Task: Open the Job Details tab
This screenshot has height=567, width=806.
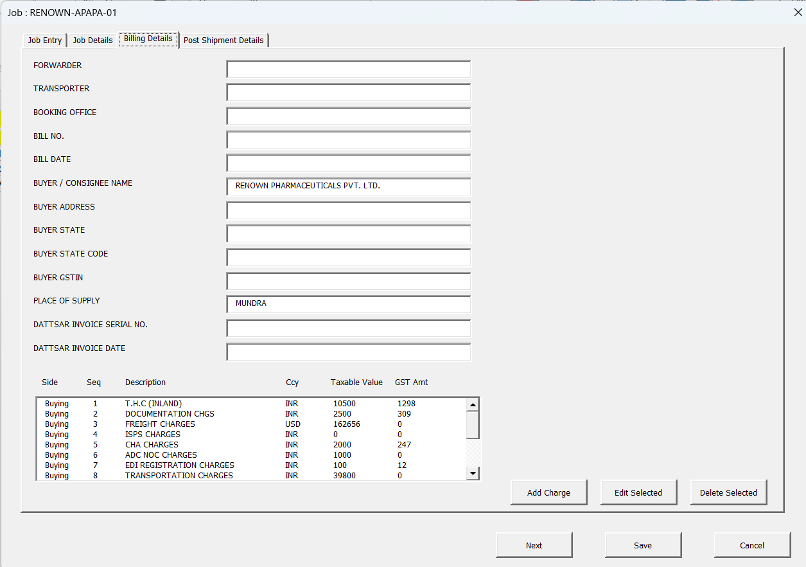Action: (x=93, y=40)
